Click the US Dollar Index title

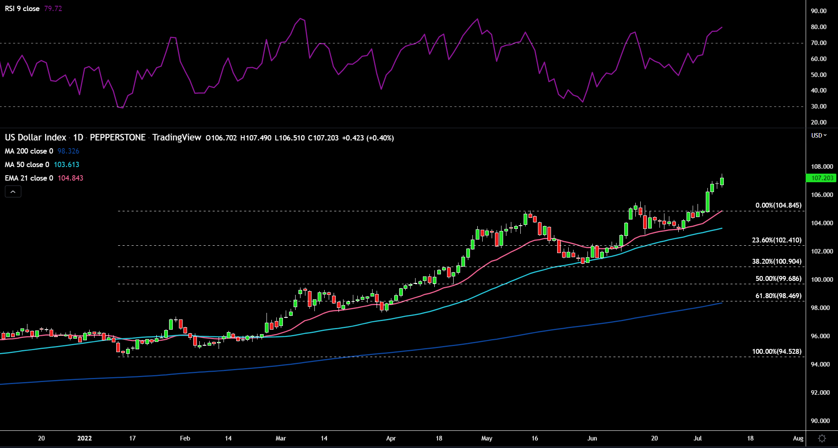pyautogui.click(x=35, y=138)
